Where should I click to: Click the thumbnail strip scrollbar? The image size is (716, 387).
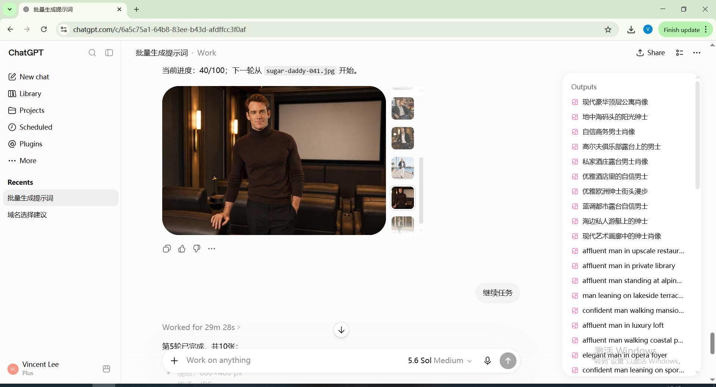click(421, 190)
